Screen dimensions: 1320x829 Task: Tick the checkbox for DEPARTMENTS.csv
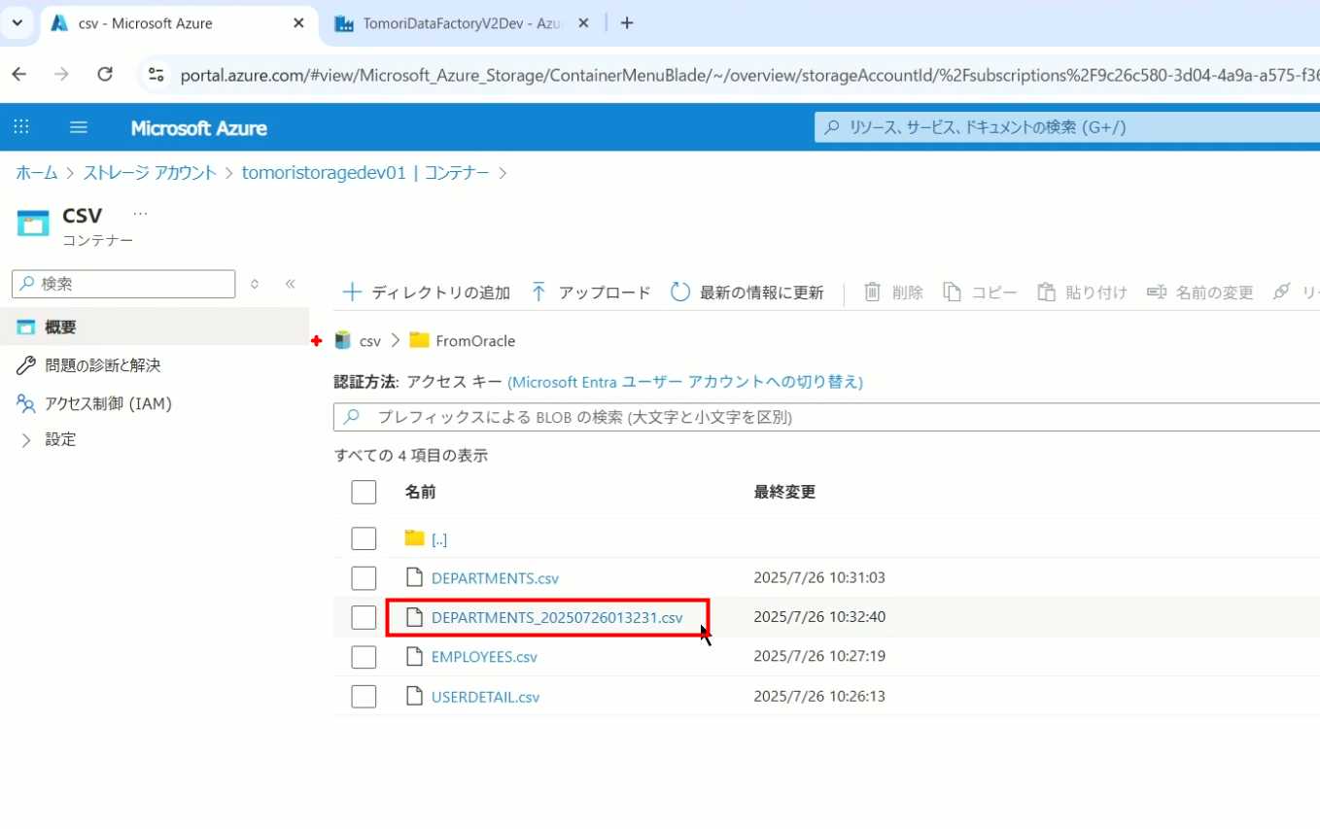click(x=364, y=578)
